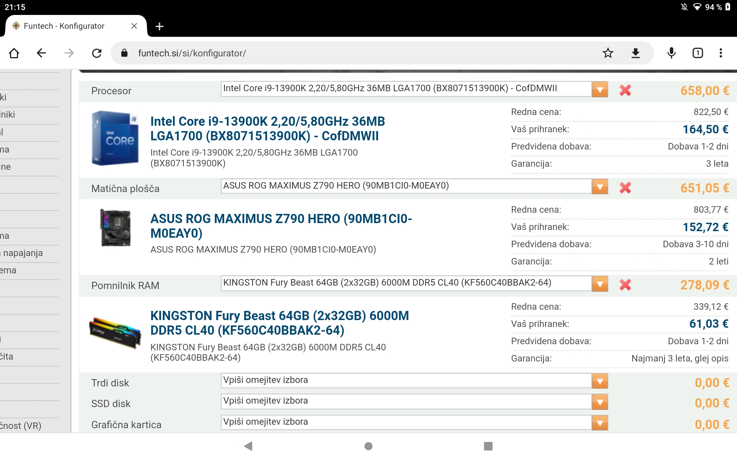
Task: Tap the Android back navigation button
Action: point(248,446)
